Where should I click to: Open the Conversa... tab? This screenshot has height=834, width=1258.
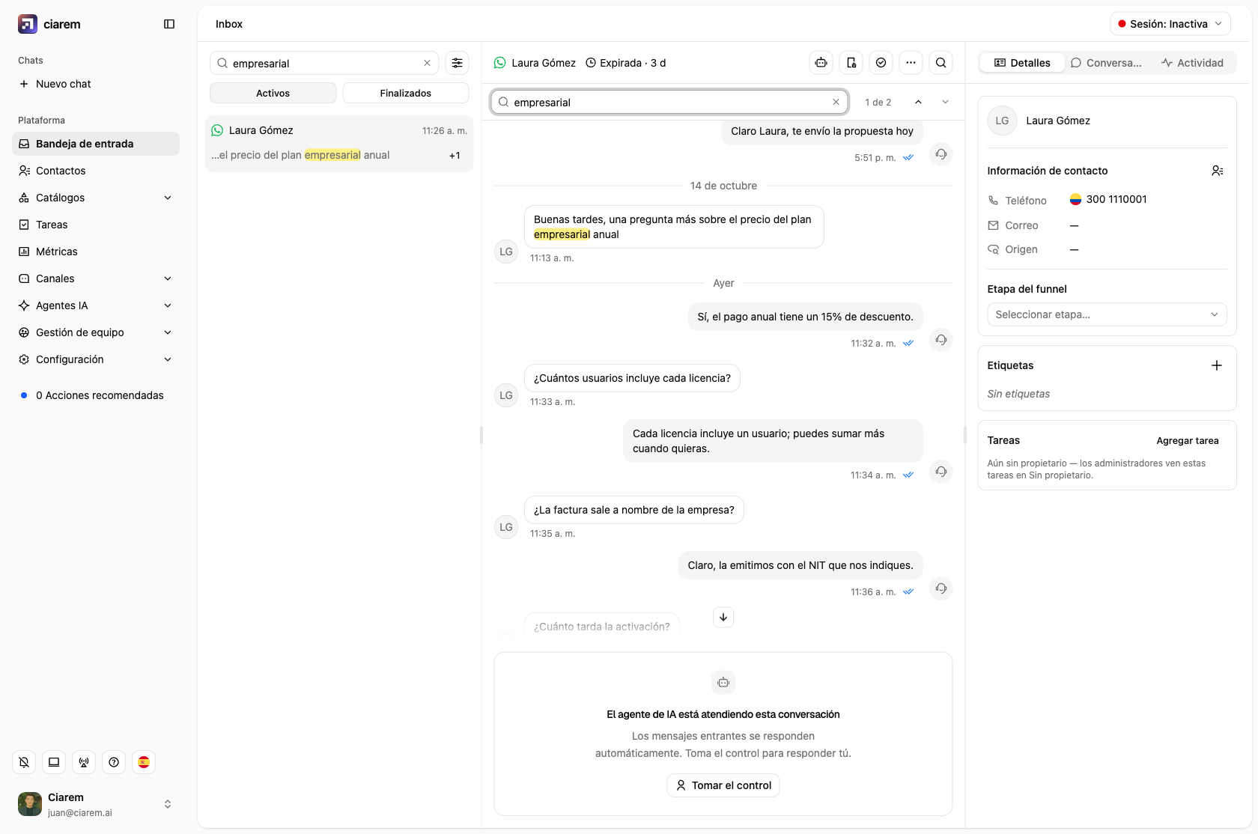[x=1106, y=63]
